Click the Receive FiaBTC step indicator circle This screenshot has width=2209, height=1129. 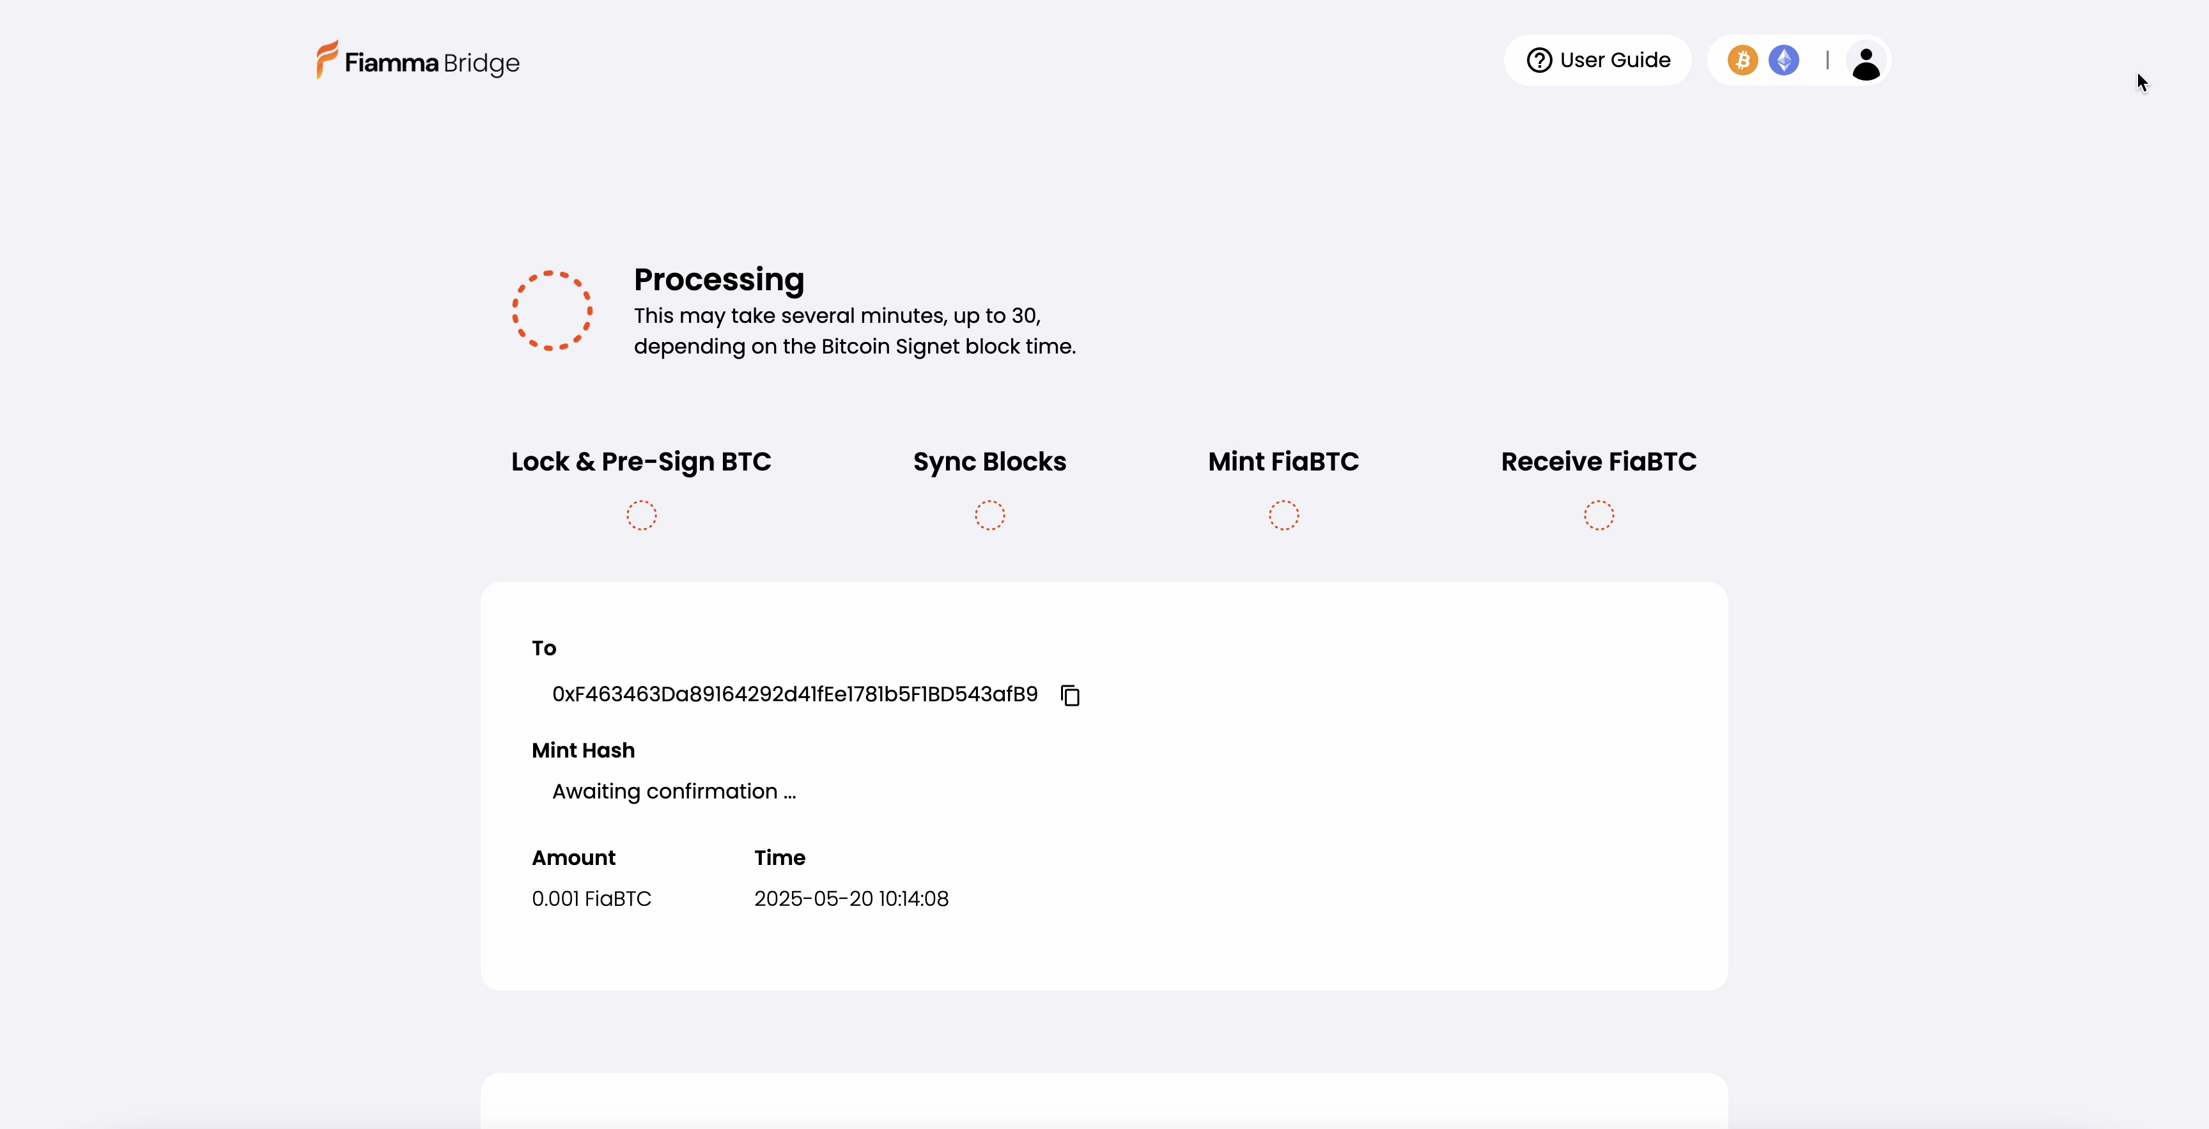[1599, 516]
